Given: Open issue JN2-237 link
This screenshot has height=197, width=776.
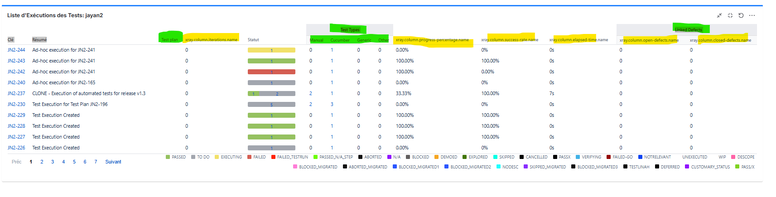Looking at the screenshot, I should click(x=16, y=94).
